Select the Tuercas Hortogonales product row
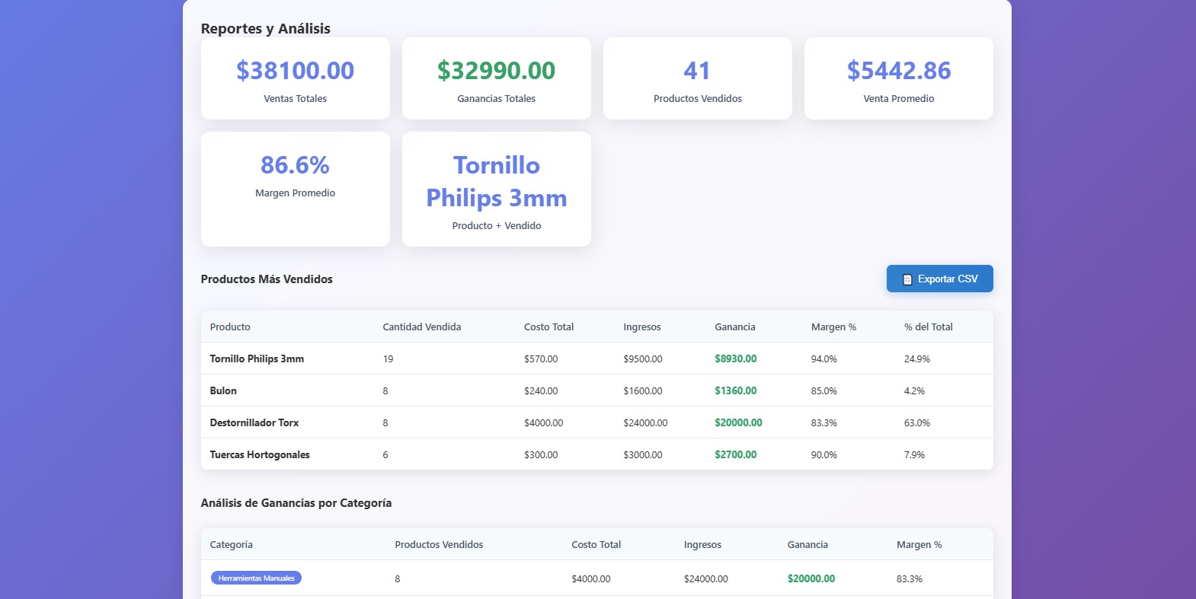The image size is (1196, 599). (x=259, y=454)
